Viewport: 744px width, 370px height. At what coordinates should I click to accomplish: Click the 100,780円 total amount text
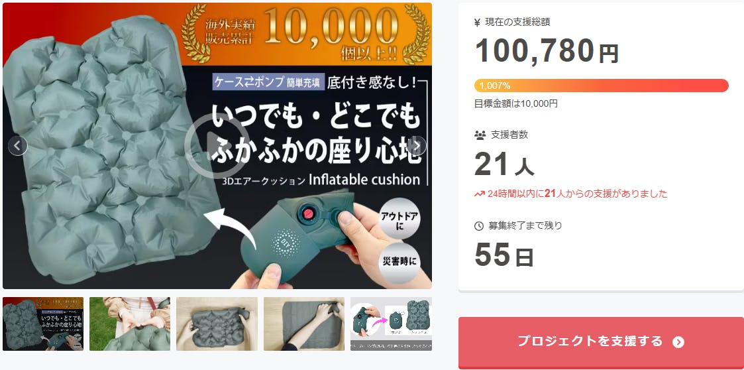(x=547, y=51)
